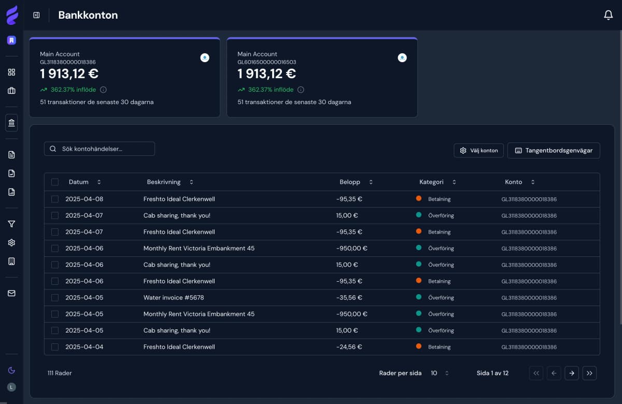Click the filter funnel icon in the sidebar
Viewport: 622px width, 404px height.
tap(11, 224)
